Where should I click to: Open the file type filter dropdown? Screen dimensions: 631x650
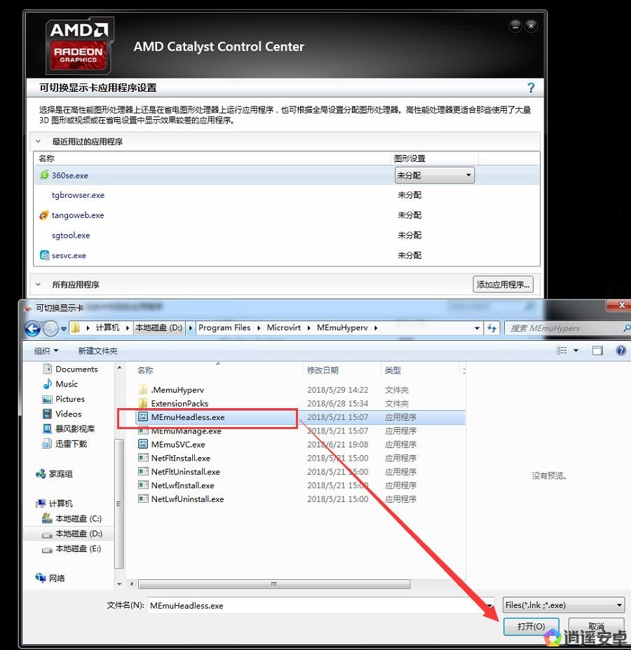[563, 605]
